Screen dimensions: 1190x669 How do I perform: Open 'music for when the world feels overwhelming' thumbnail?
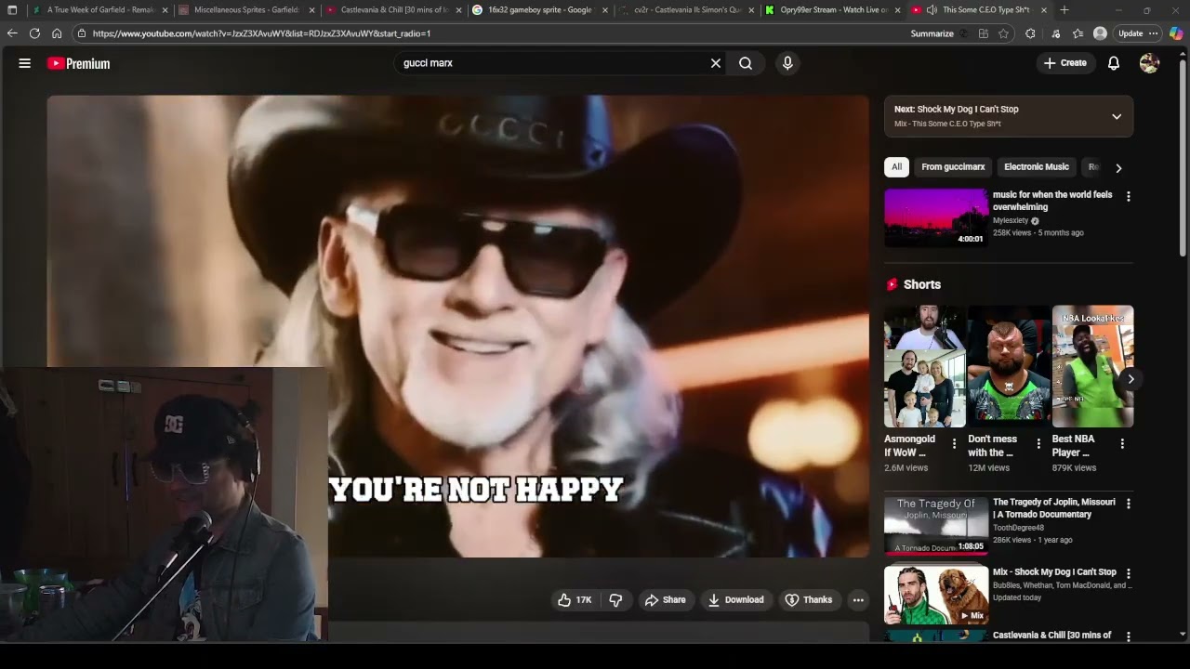[x=936, y=218]
